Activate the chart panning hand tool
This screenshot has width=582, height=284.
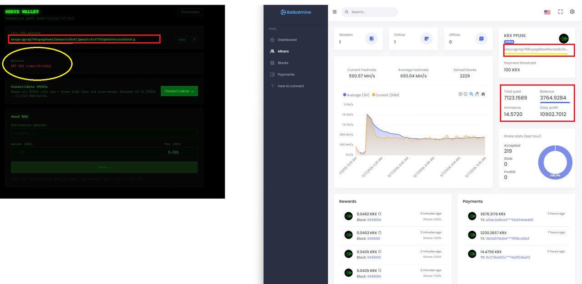(x=477, y=94)
